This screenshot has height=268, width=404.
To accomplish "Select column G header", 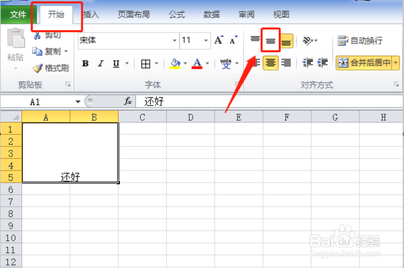I will point(335,117).
